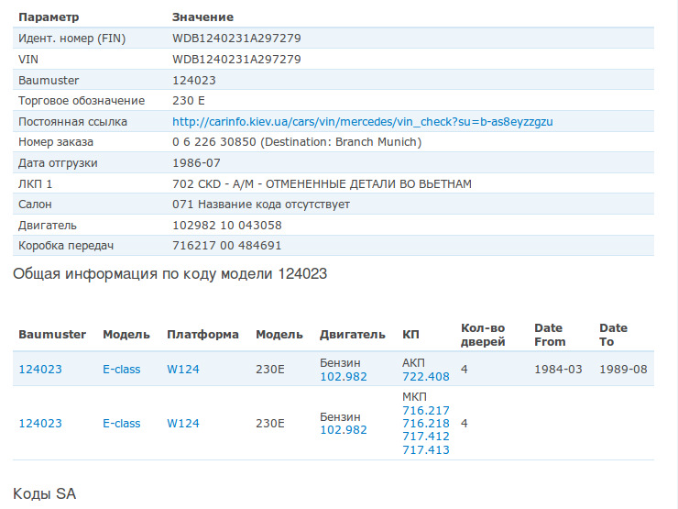
Task: Click the interior value '071 Название кода отсутствует'
Action: click(261, 205)
